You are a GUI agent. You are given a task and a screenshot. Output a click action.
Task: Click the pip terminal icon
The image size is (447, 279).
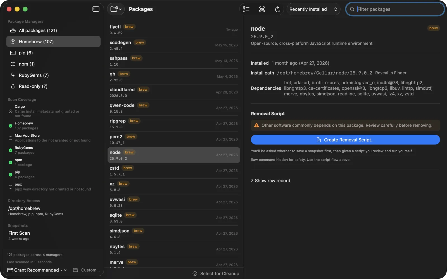pos(13,53)
